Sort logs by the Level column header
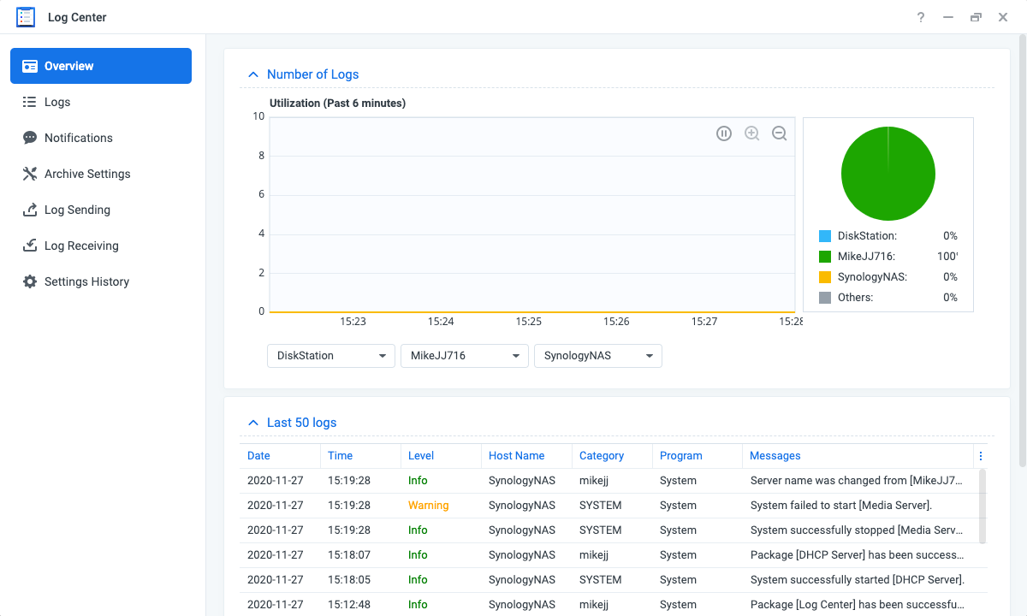The image size is (1027, 616). pos(421,456)
